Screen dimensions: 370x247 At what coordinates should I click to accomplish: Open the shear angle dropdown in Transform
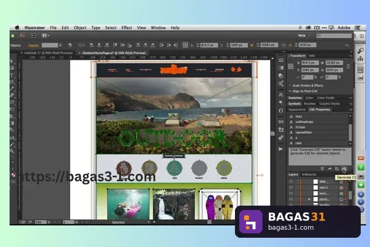tap(340, 77)
